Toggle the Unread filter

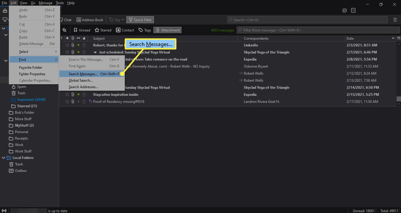coord(82,30)
